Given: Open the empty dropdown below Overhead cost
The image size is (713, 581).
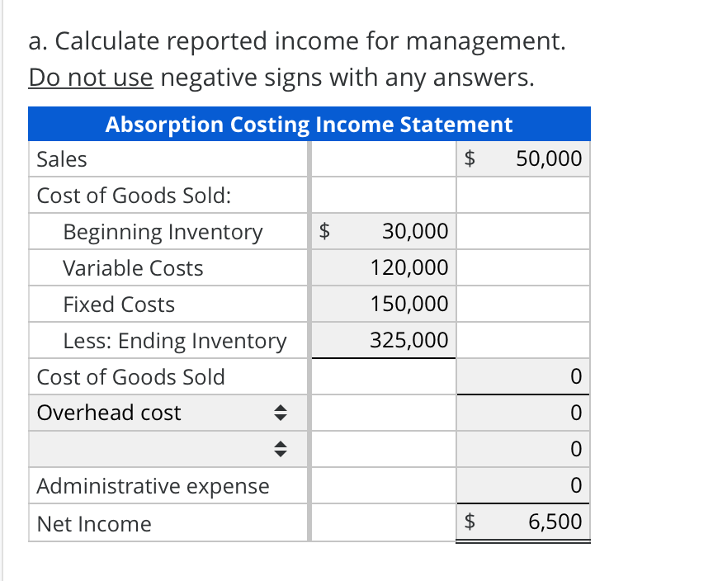Looking at the screenshot, I should coord(168,449).
